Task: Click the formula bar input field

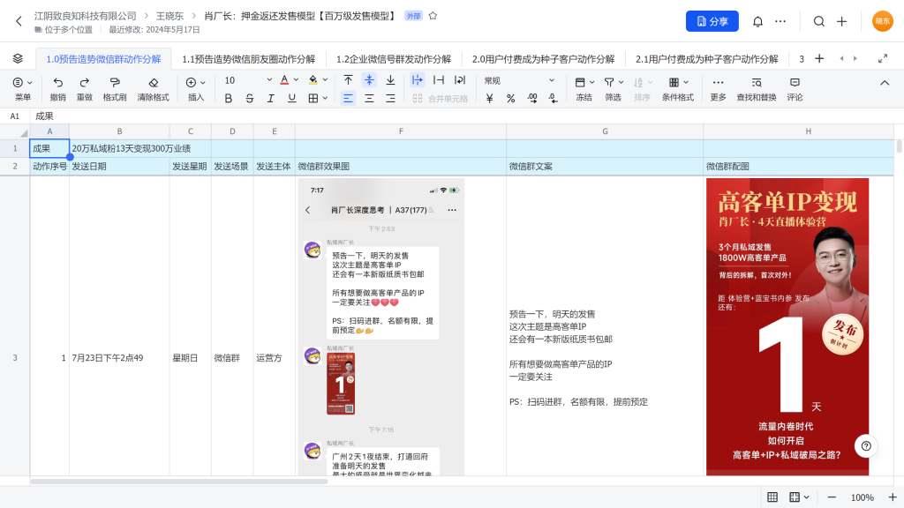Action: [467, 116]
